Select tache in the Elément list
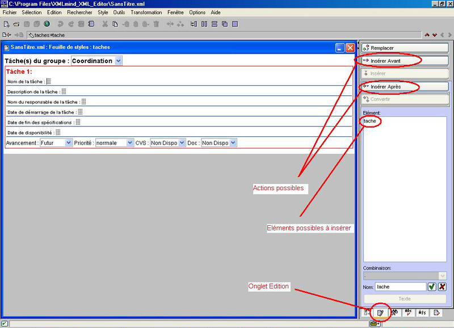454x328 pixels. (x=370, y=121)
